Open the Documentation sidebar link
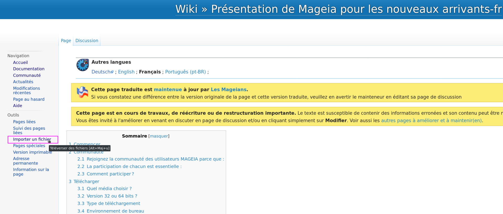503x214 pixels. [x=29, y=69]
